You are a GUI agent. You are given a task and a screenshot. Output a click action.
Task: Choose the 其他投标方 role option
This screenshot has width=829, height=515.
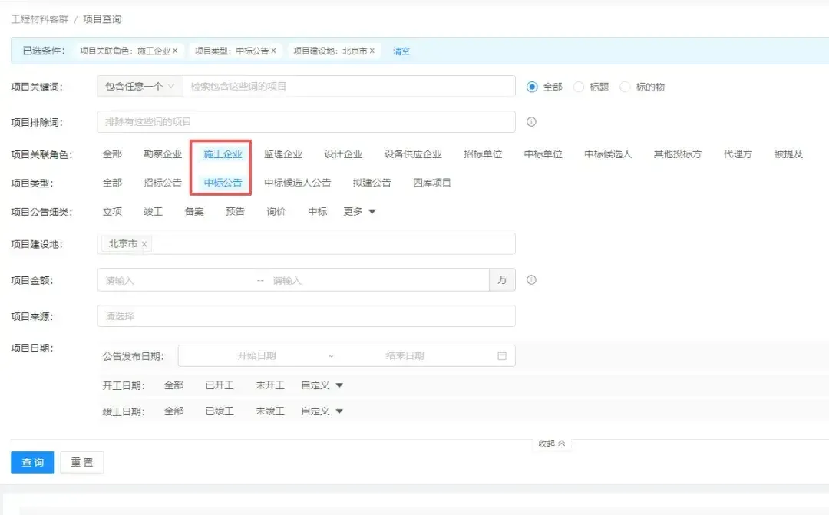[677, 154]
